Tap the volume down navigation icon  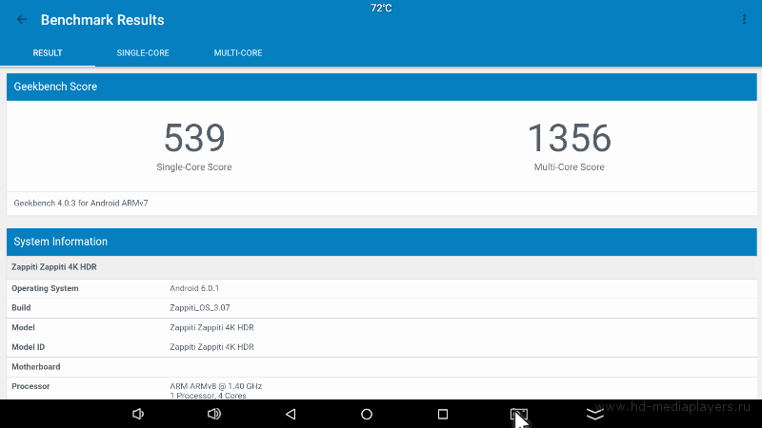(138, 414)
